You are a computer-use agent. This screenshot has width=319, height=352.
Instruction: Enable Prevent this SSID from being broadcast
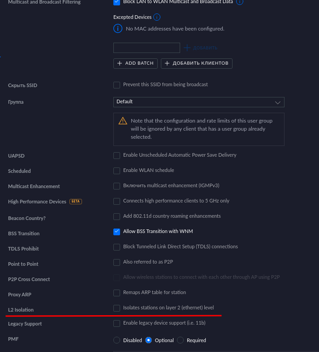[116, 85]
